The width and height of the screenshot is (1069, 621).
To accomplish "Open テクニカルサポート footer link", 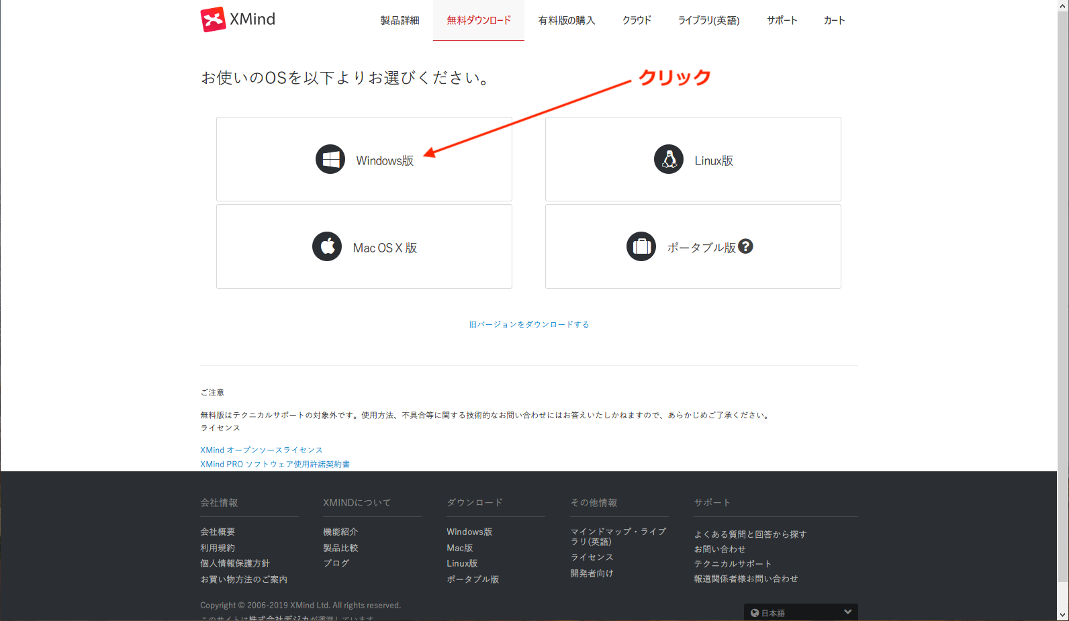I will pyautogui.click(x=733, y=564).
